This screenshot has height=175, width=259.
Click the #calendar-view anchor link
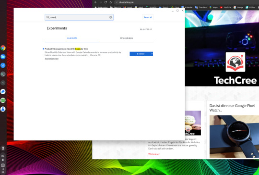coord(51,59)
